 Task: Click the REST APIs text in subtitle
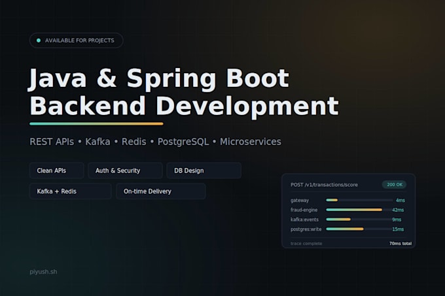pyautogui.click(x=52, y=142)
